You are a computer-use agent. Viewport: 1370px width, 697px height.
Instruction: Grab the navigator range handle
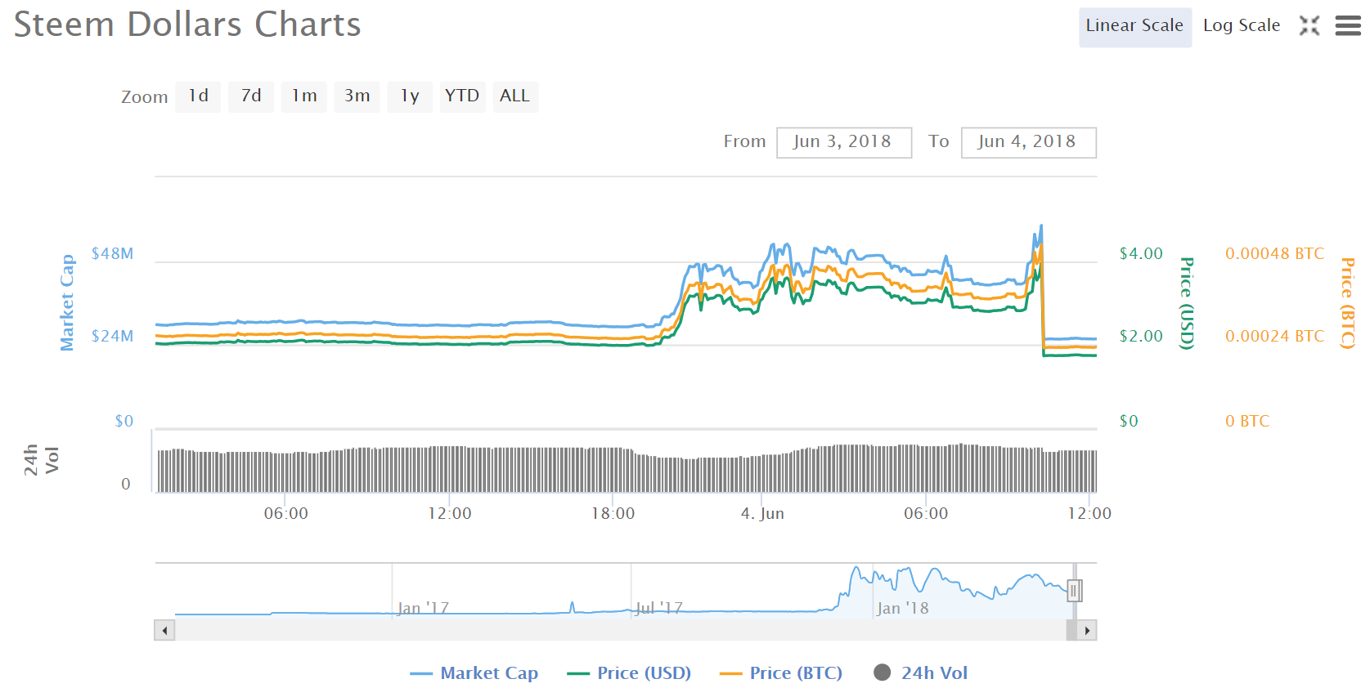pos(1074,590)
